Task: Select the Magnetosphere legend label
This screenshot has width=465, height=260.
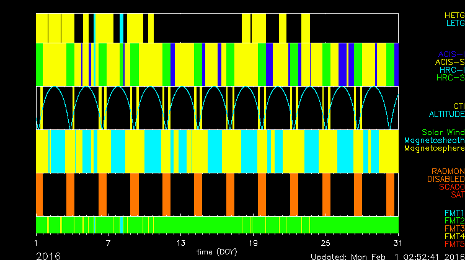Action: click(x=434, y=149)
